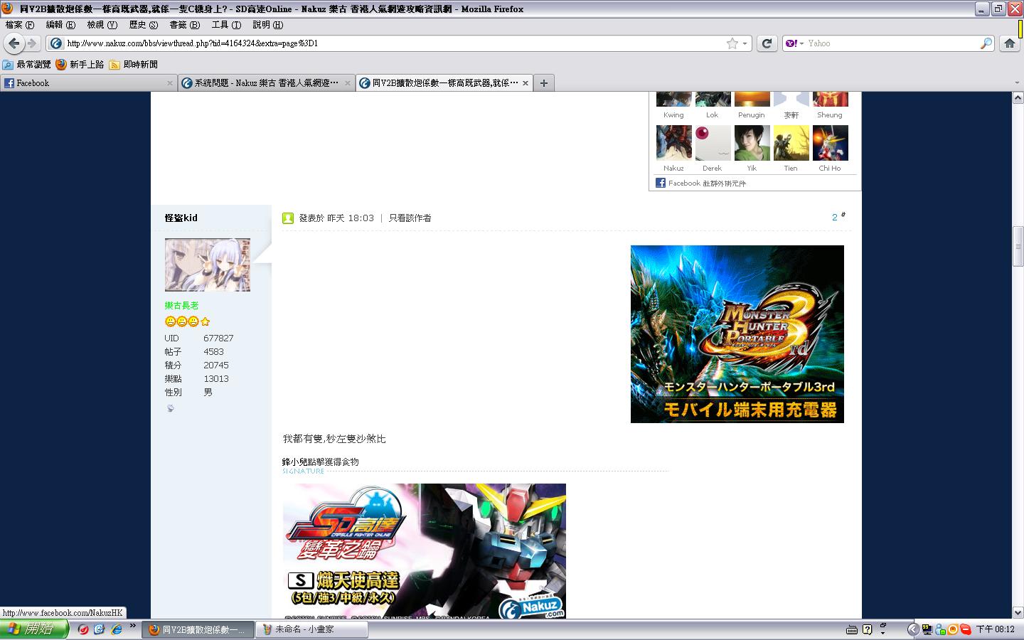
Task: Bookmark this page with the star icon
Action: (x=732, y=43)
